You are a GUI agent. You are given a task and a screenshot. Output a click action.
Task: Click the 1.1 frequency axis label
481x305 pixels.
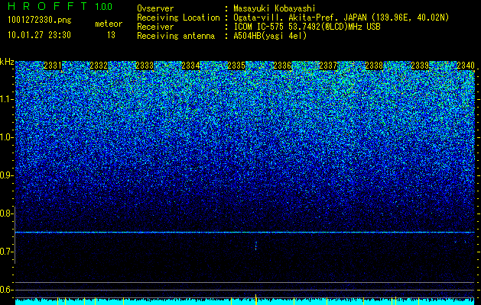coord(6,99)
